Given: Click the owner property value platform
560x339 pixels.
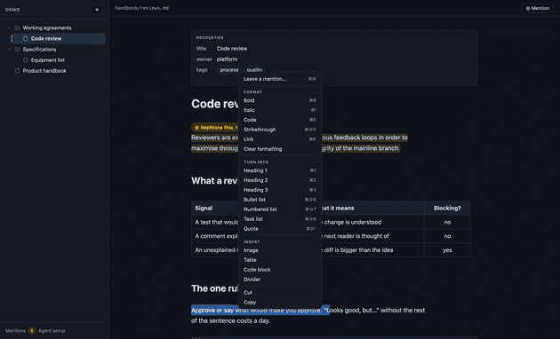Looking at the screenshot, I should 227,59.
